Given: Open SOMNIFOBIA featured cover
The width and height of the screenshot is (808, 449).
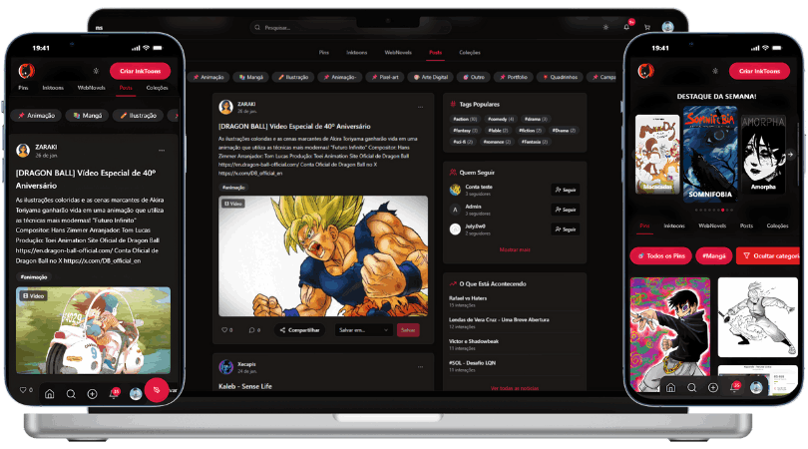Looking at the screenshot, I should (x=710, y=154).
